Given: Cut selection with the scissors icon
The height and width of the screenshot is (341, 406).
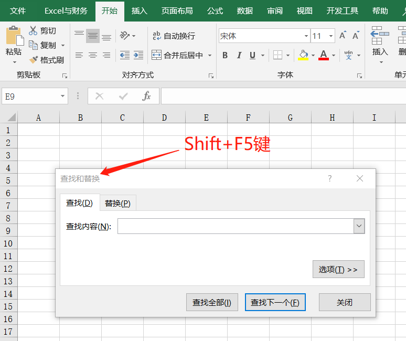Looking at the screenshot, I should [x=33, y=30].
